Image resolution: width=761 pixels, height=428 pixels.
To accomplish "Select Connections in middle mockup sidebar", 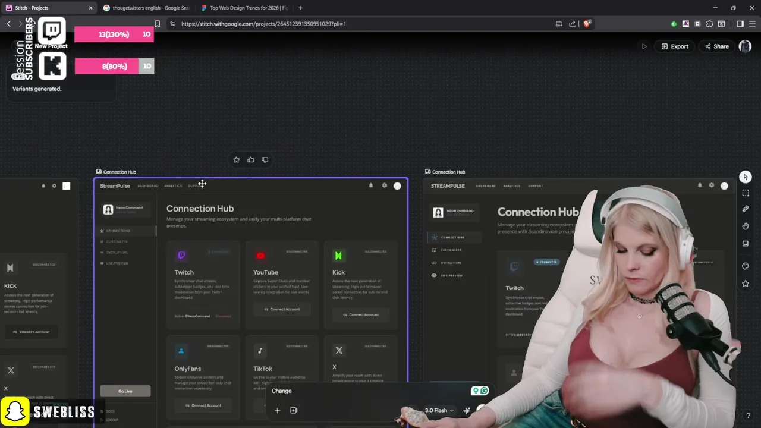I will [126, 231].
